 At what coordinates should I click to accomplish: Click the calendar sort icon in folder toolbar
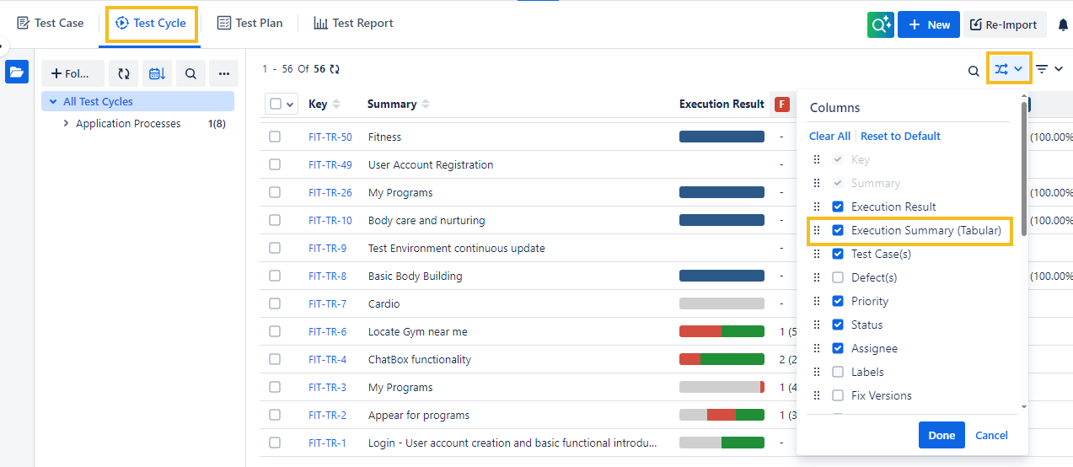click(x=157, y=73)
